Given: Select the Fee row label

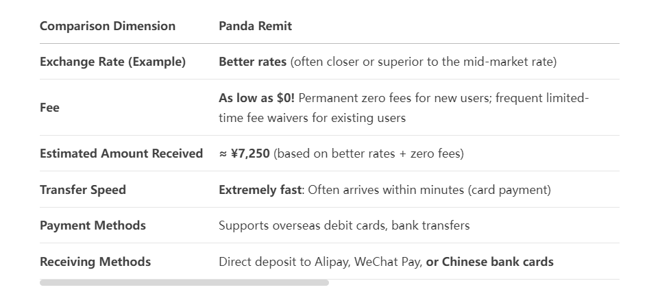Looking at the screenshot, I should 49,108.
